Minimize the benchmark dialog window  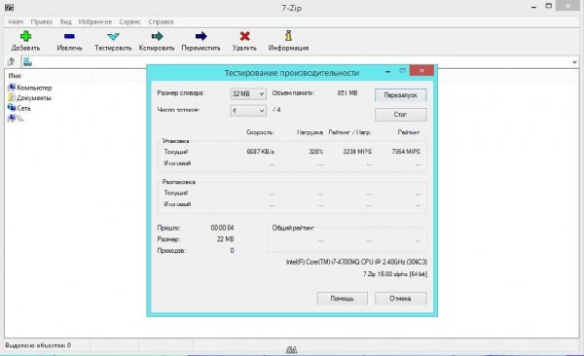tap(387, 71)
